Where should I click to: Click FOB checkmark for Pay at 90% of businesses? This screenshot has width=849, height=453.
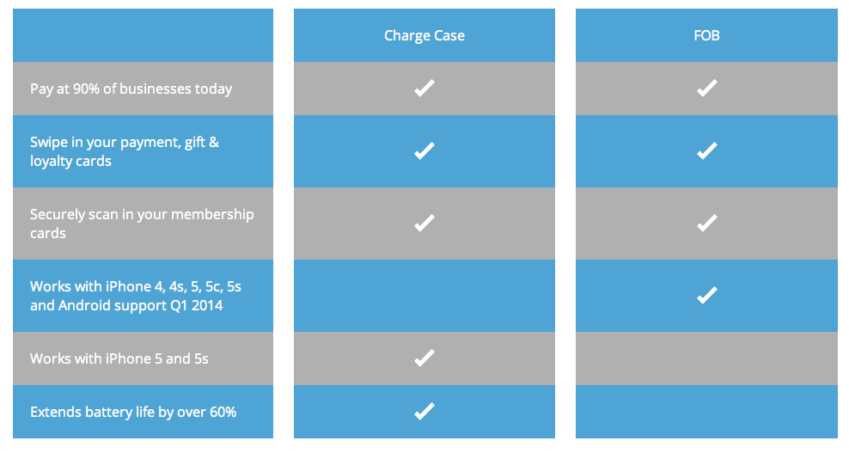[x=706, y=88]
